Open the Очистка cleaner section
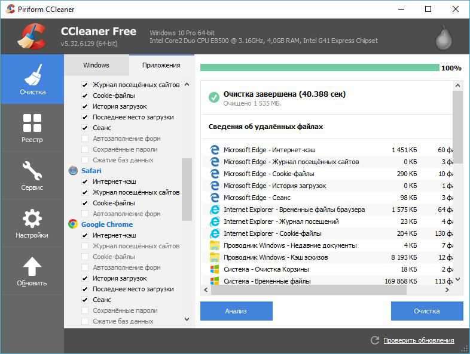Image resolution: width=470 pixels, height=354 pixels. pyautogui.click(x=32, y=79)
